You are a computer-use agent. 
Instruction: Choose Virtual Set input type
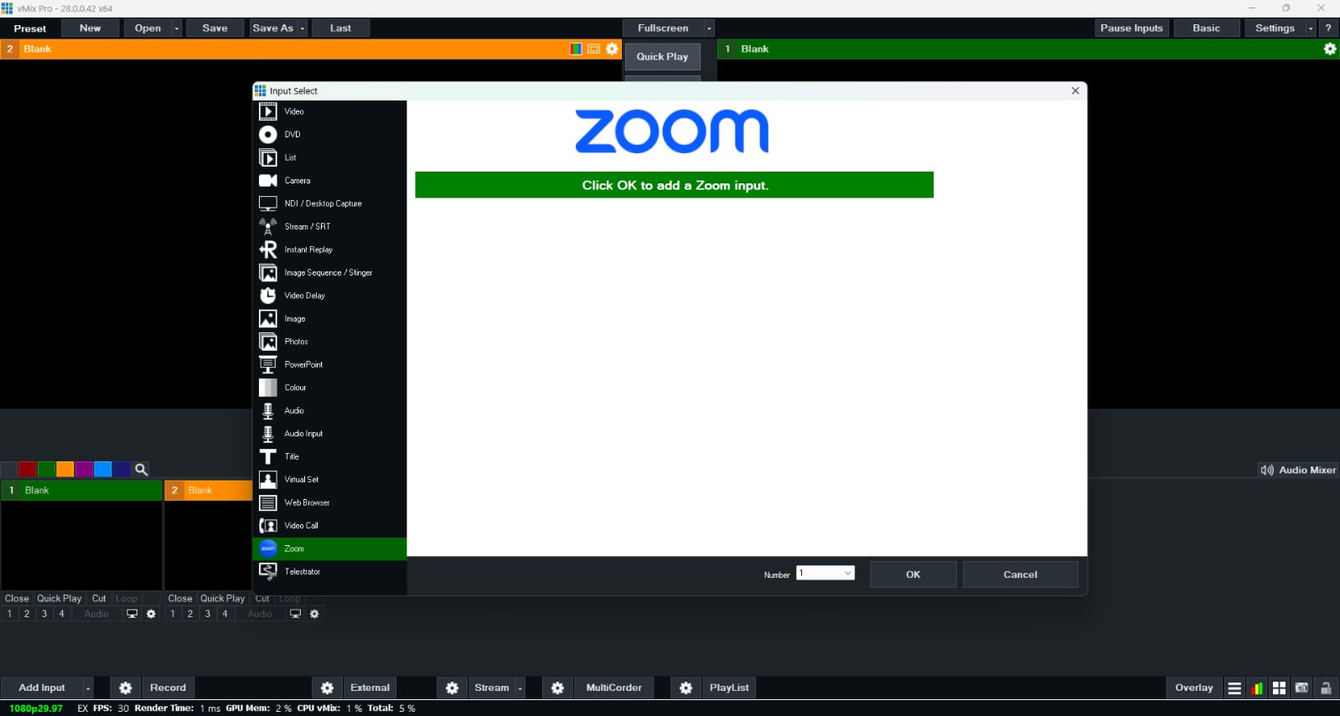[329, 480]
